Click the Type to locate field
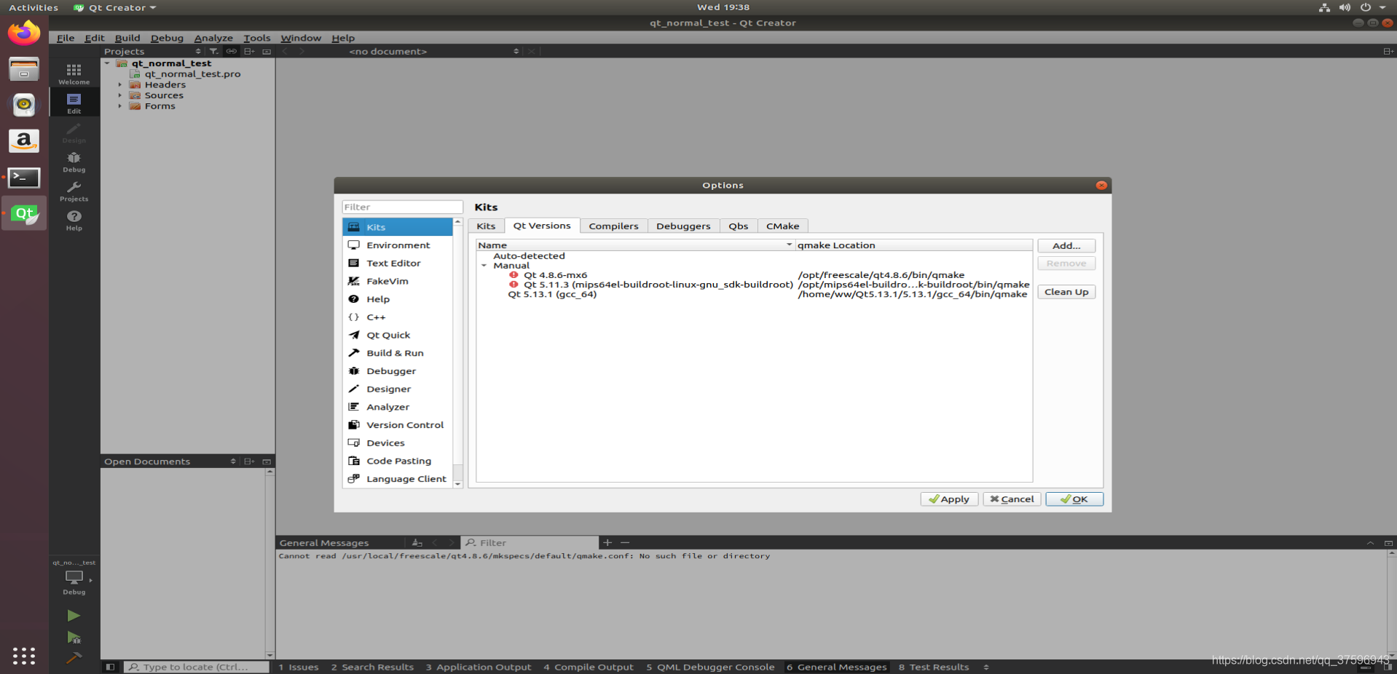The height and width of the screenshot is (674, 1397). tap(197, 667)
